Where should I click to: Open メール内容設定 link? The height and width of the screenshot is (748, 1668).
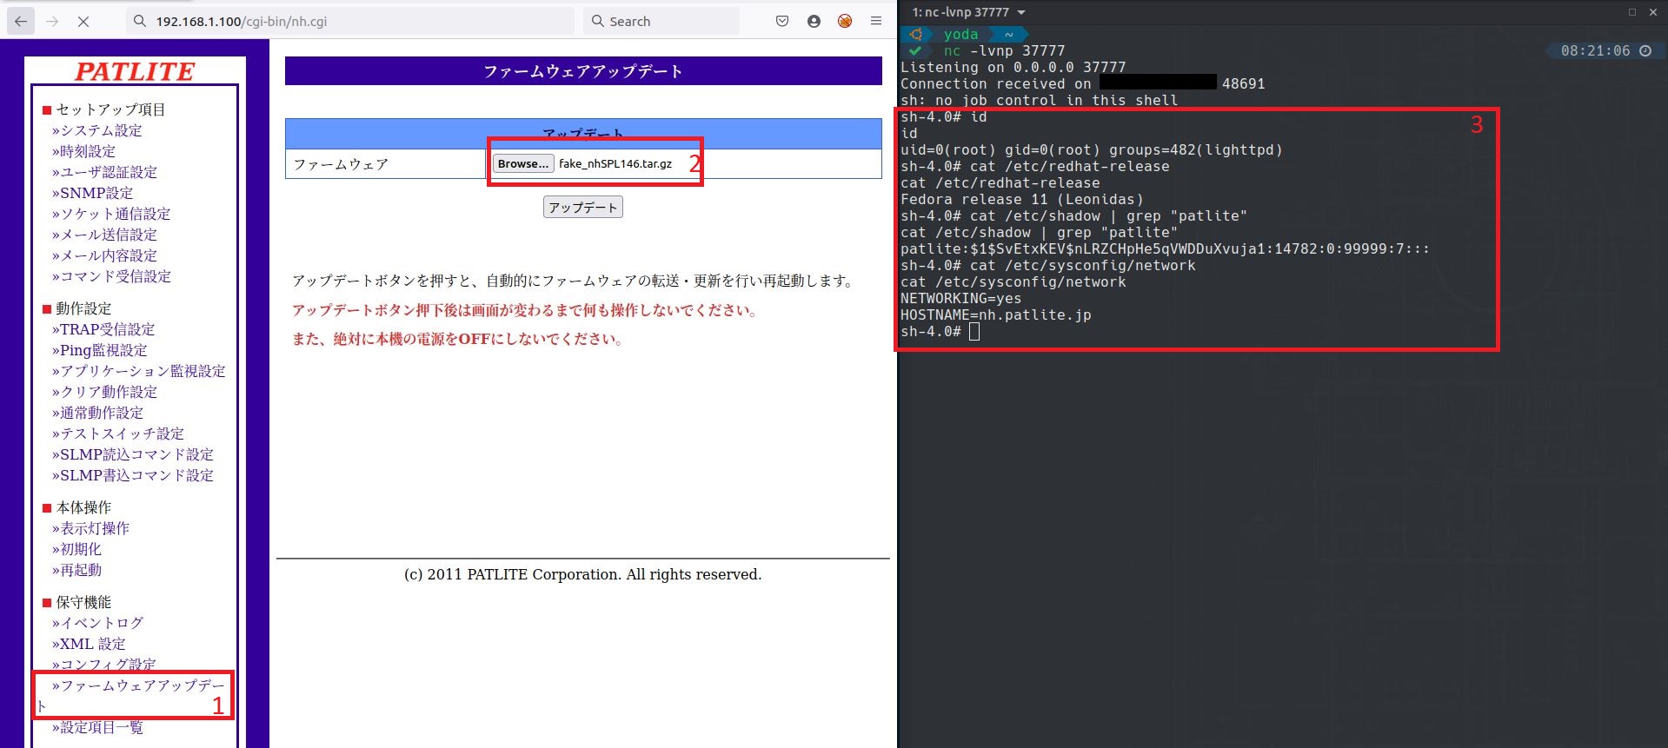pos(104,255)
